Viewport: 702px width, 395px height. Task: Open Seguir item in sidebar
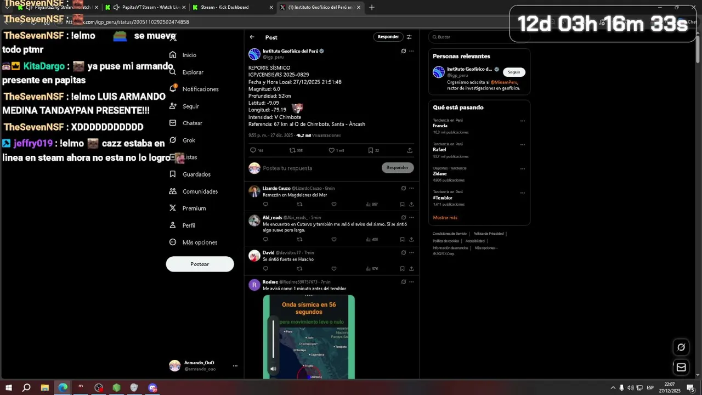click(x=184, y=106)
